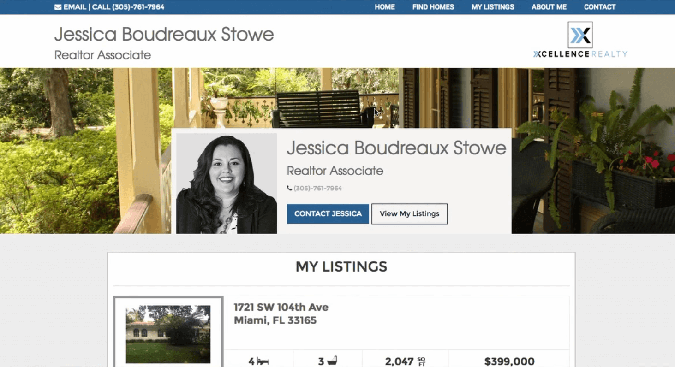This screenshot has width=675, height=367.
Task: Open the CONTACT nav item
Action: (x=600, y=7)
